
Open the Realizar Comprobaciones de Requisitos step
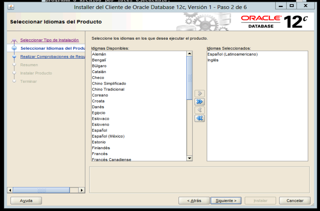pos(52,56)
